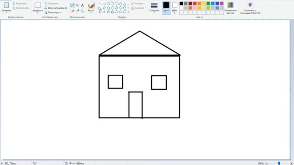
Task: Choose the Triangle shape
Action: tap(125, 4)
